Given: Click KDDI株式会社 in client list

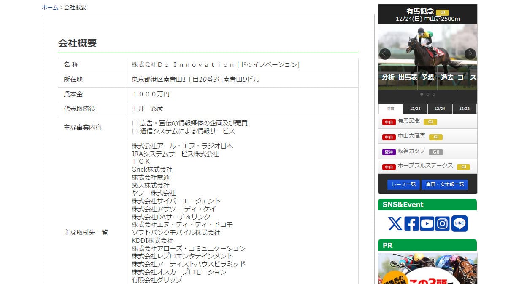Looking at the screenshot, I should click(x=152, y=240).
